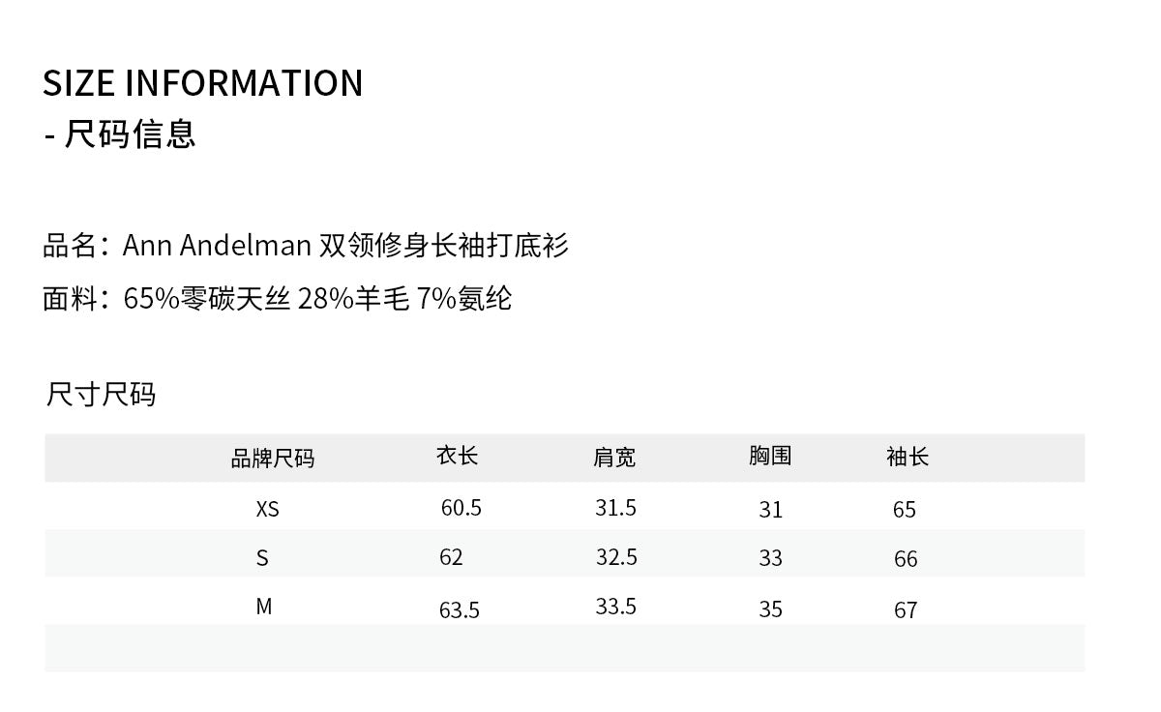Click the 尺码信息 subtitle text

(130, 134)
